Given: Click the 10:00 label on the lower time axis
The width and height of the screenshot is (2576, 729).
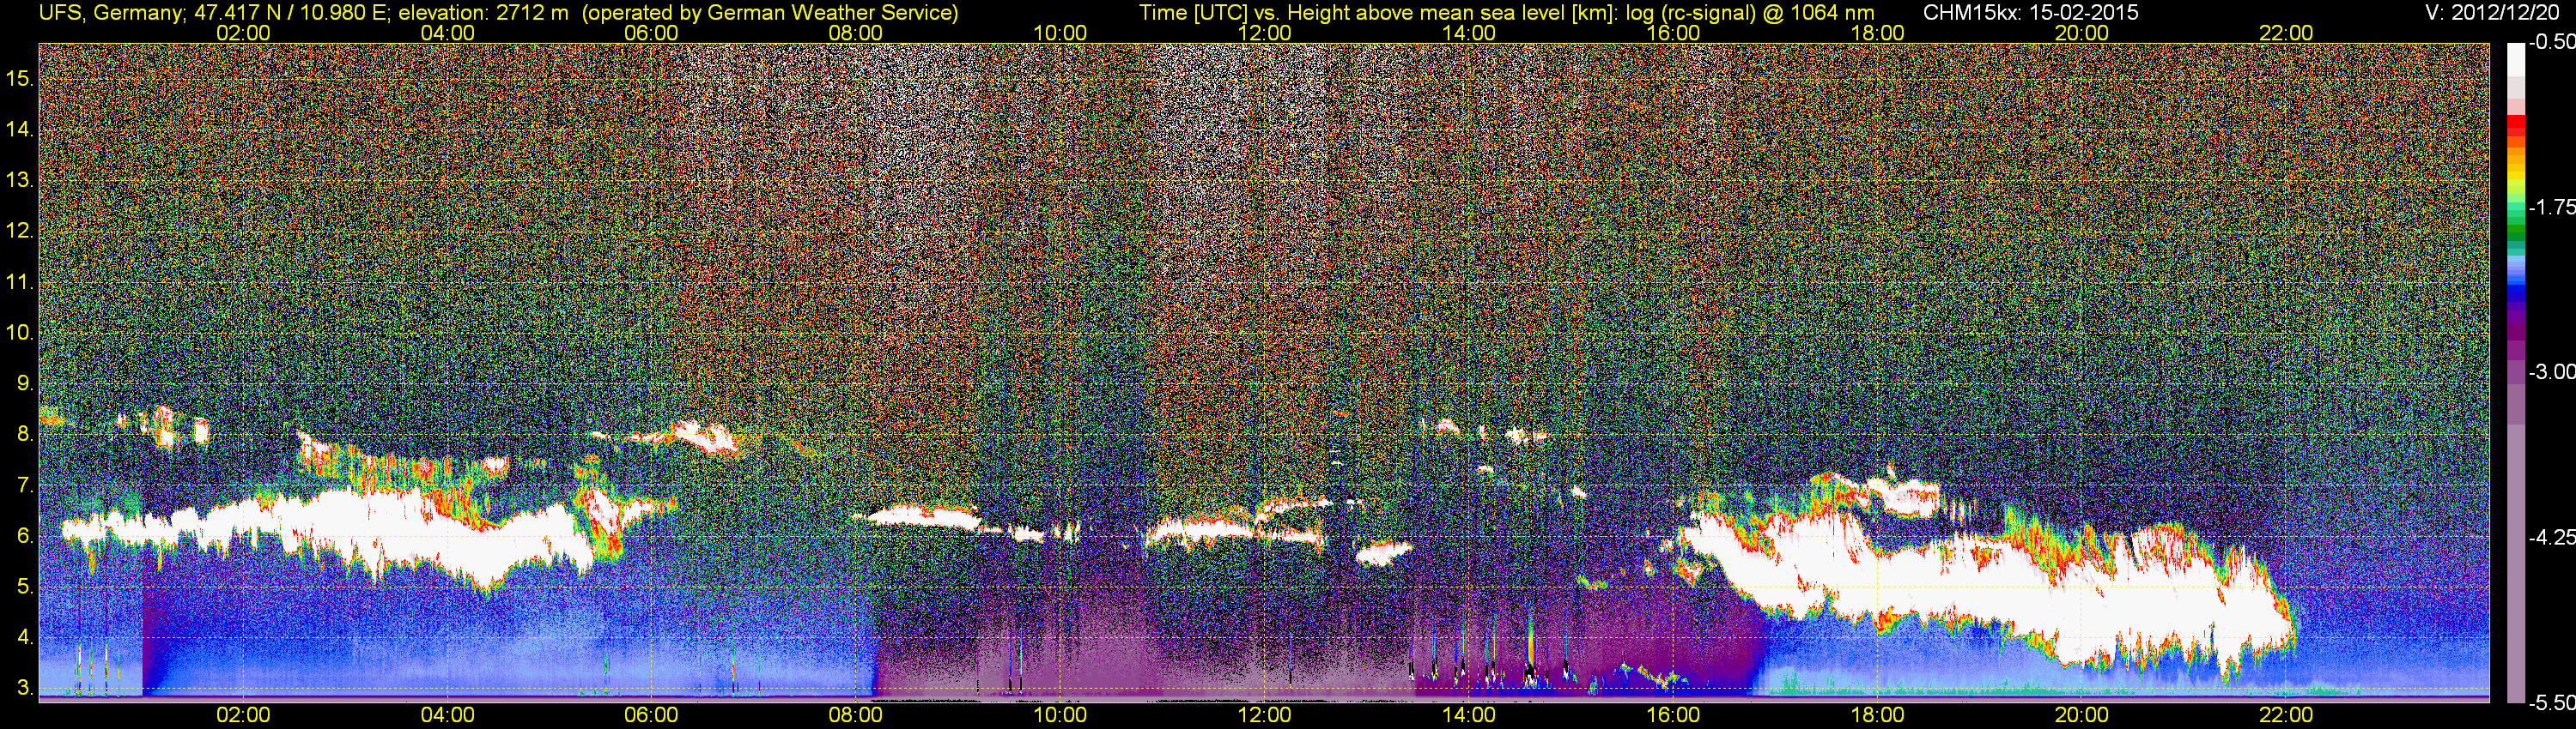Looking at the screenshot, I should click(1060, 715).
